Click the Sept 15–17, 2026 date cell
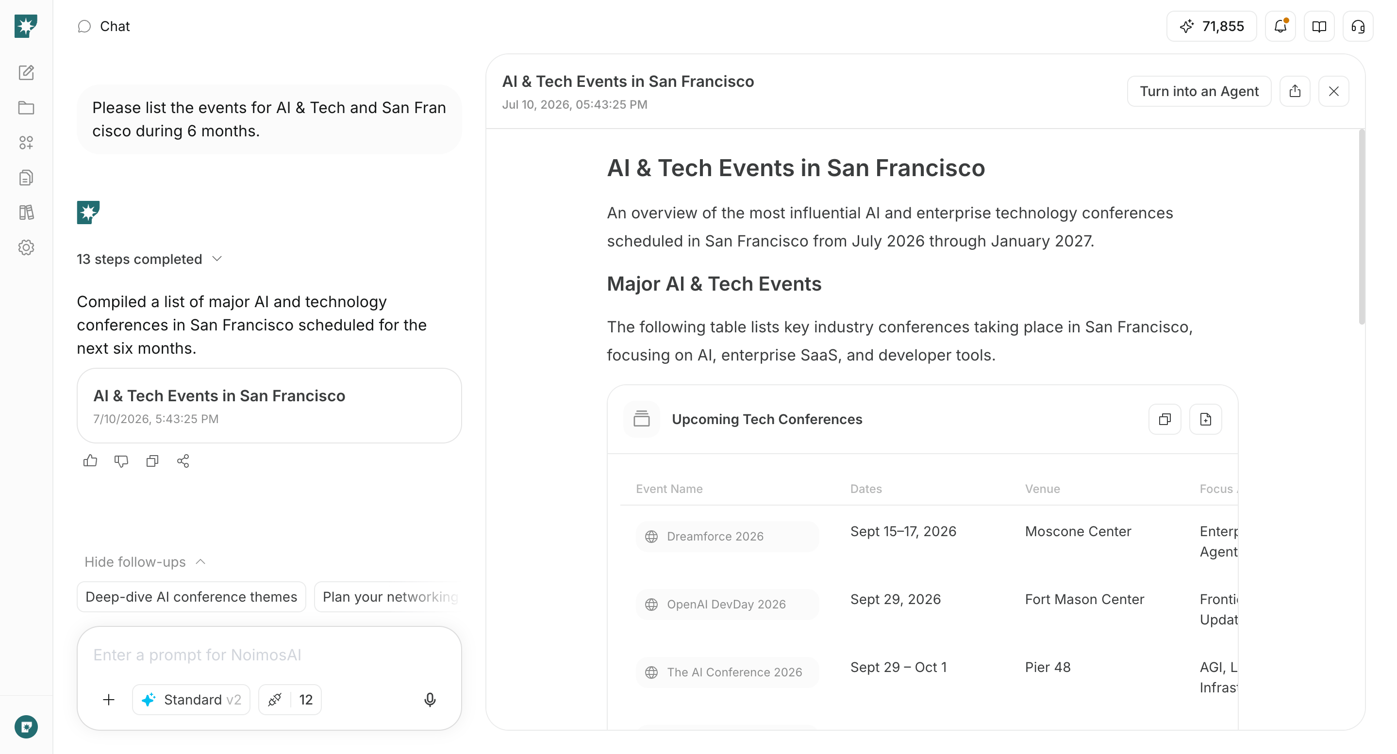The image size is (1397, 754). coord(903,531)
